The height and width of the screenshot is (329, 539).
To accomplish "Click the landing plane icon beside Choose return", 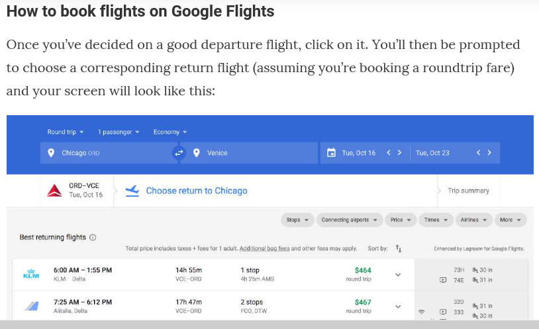I will click(132, 191).
